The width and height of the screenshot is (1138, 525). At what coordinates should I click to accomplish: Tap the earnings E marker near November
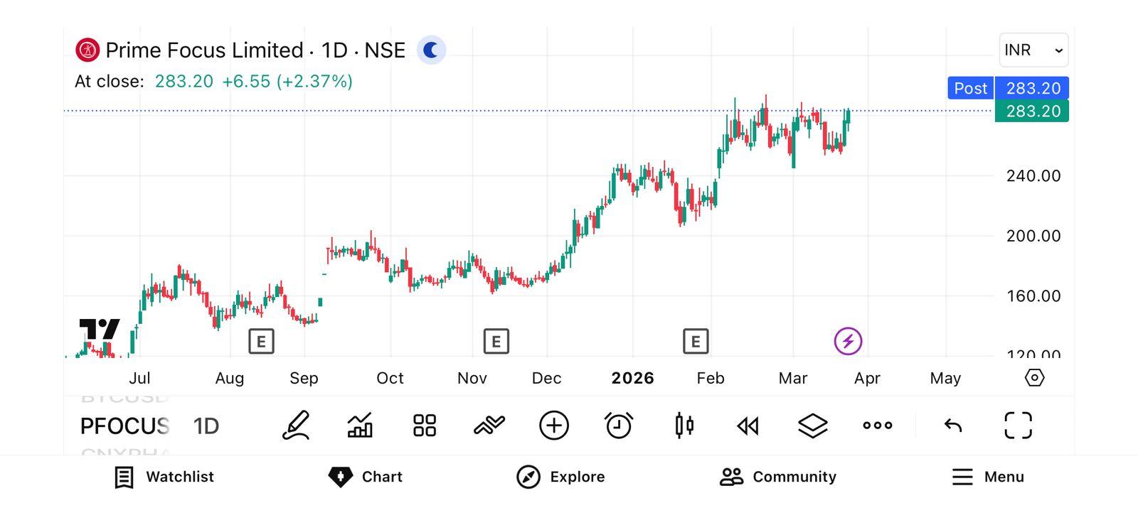click(496, 342)
